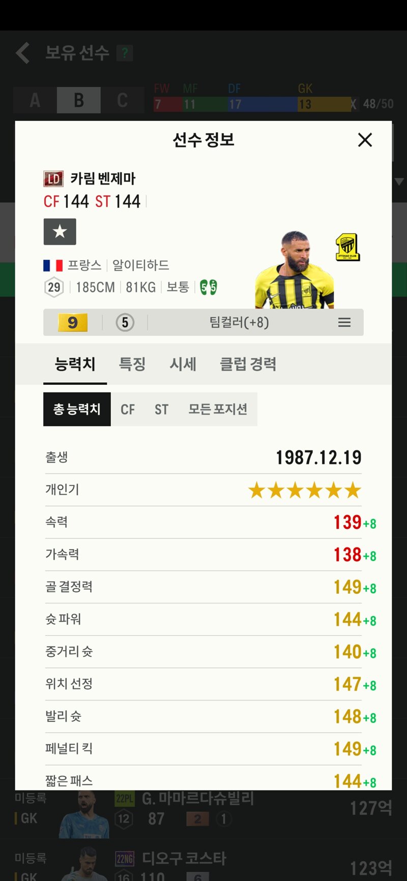The height and width of the screenshot is (881, 407).
Task: Tap the LD season badge icon
Action: 53,179
